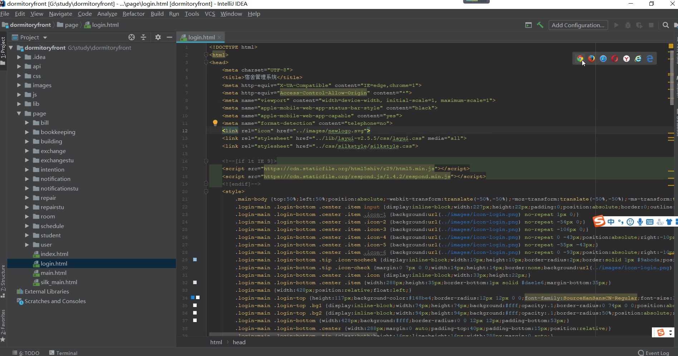This screenshot has width=678, height=356.
Task: Open the Project view dropdown
Action: click(45, 38)
